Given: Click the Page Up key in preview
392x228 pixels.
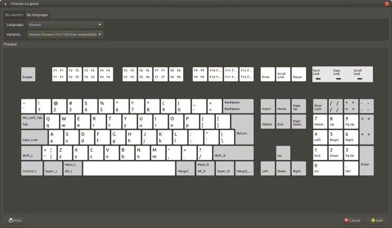Looking at the screenshot, I should [299, 106].
